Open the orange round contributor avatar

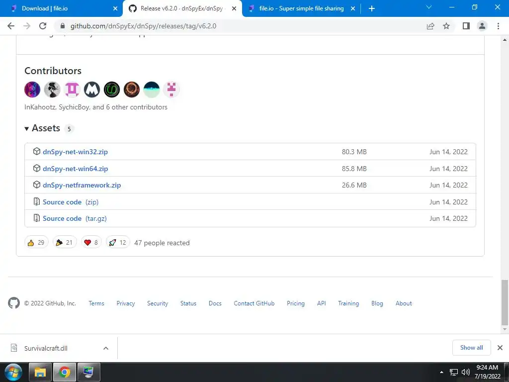131,90
